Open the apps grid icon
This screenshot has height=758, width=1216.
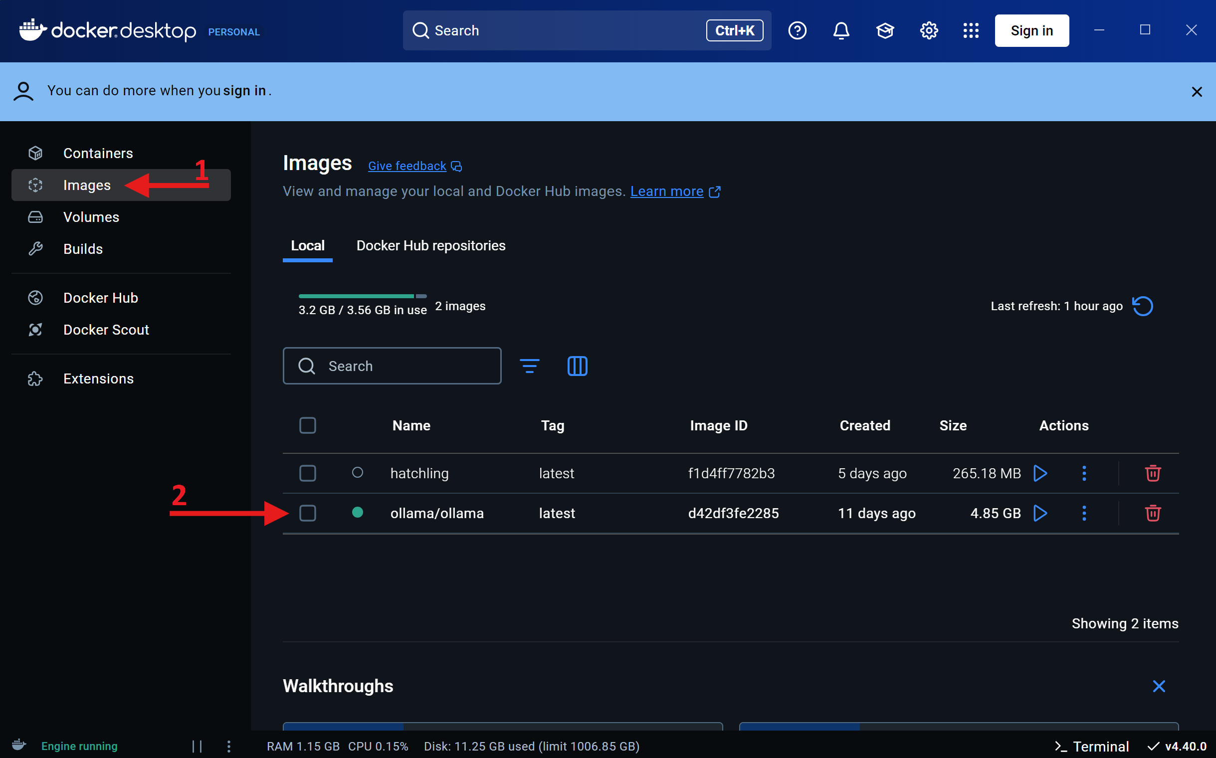(971, 30)
